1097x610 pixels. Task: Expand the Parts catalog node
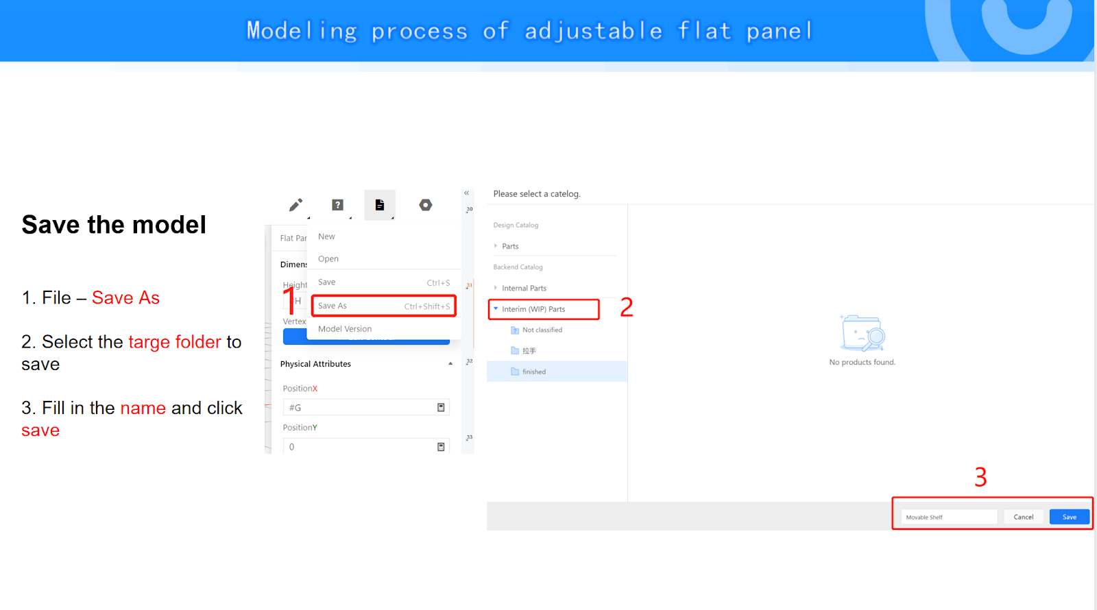[496, 246]
